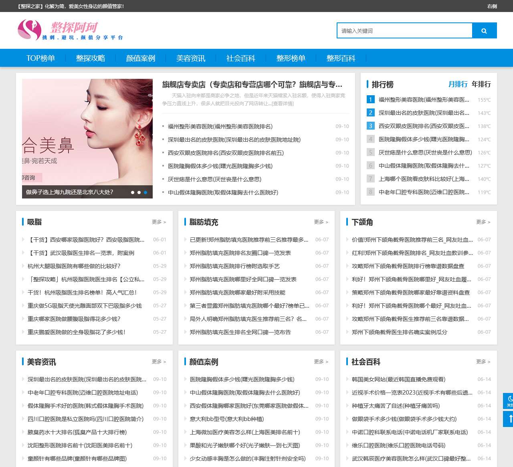The height and width of the screenshot is (467, 513).
Task: Click the blue ranking badge numbered 1
Action: click(x=370, y=99)
